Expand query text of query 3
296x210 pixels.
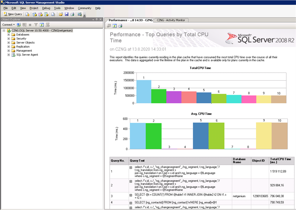coord(131,195)
